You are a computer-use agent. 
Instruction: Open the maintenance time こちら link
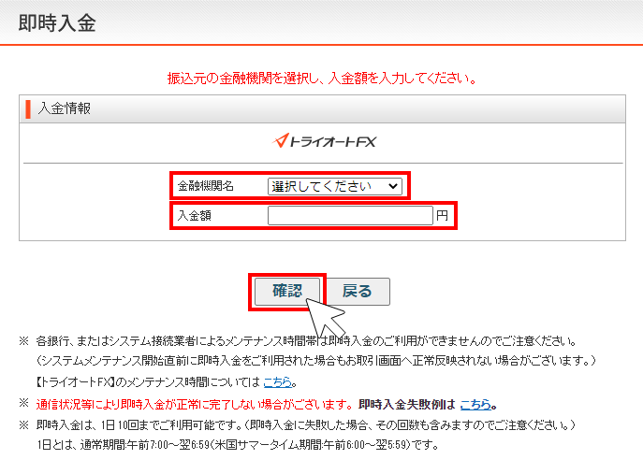[278, 382]
